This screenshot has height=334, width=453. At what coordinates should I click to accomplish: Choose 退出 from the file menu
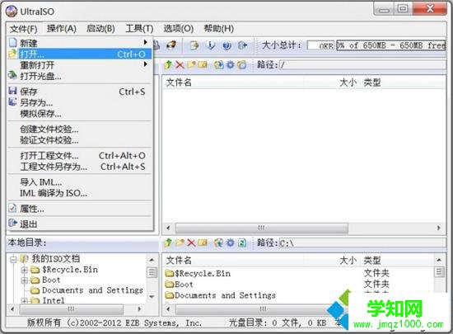point(80,223)
